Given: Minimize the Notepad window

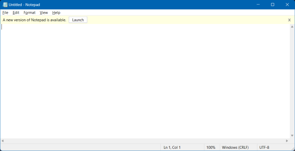Looking at the screenshot, I should [258, 5].
